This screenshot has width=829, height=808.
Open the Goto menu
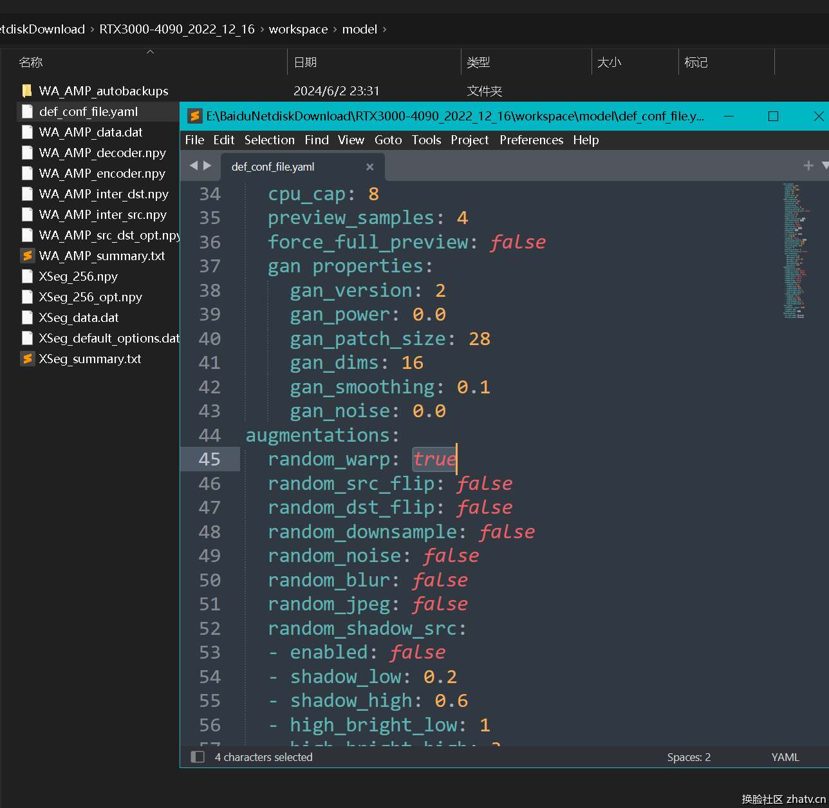[x=388, y=140]
